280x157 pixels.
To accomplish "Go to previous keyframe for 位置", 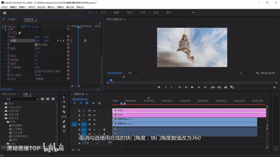I will point(58,41).
